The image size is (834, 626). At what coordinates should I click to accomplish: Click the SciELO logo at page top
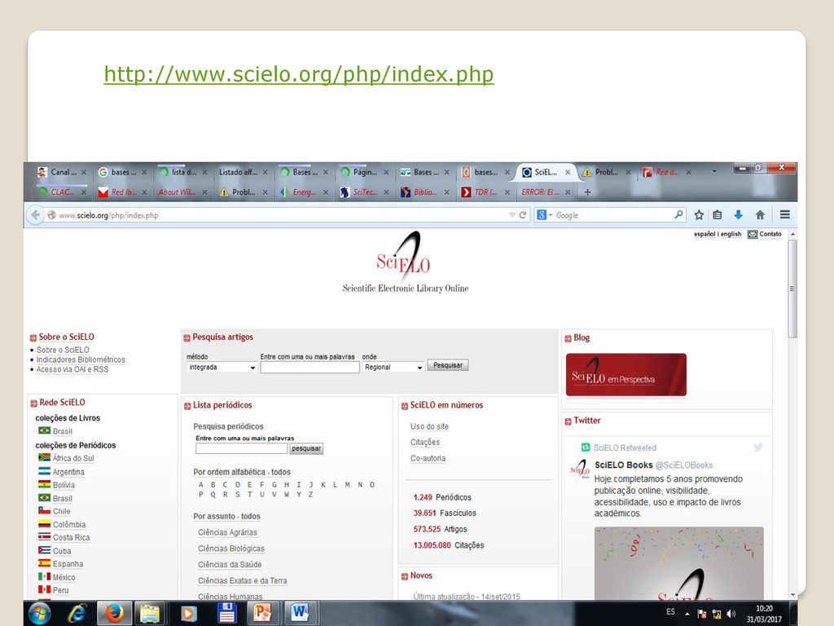[406, 262]
